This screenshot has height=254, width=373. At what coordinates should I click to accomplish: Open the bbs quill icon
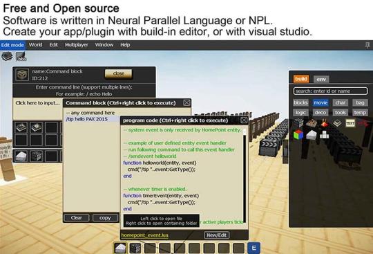point(21,57)
